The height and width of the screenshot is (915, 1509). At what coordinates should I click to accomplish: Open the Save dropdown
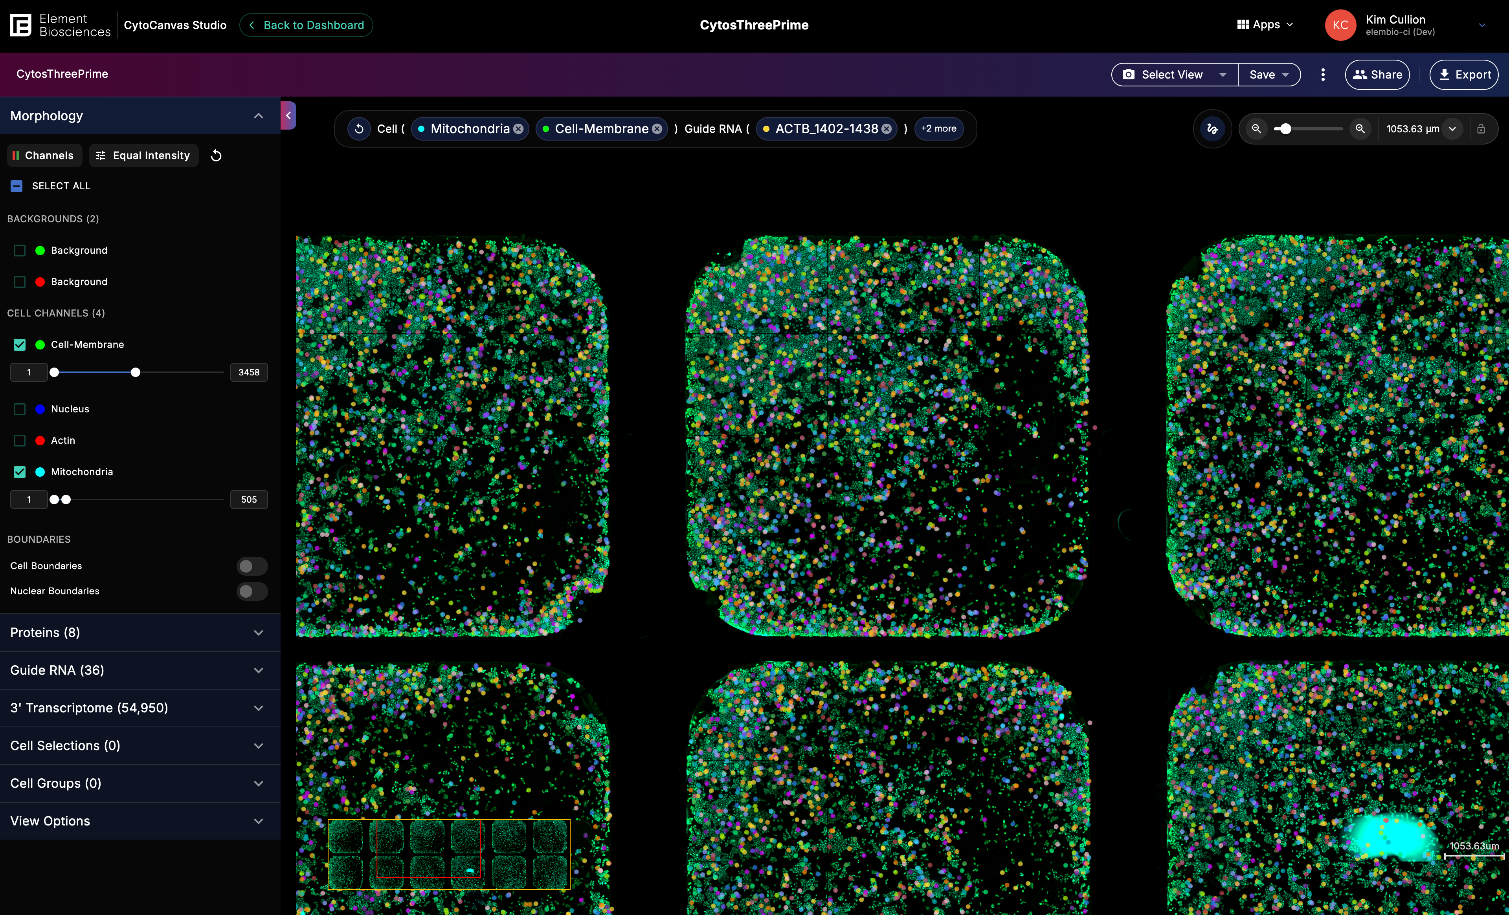(x=1269, y=75)
